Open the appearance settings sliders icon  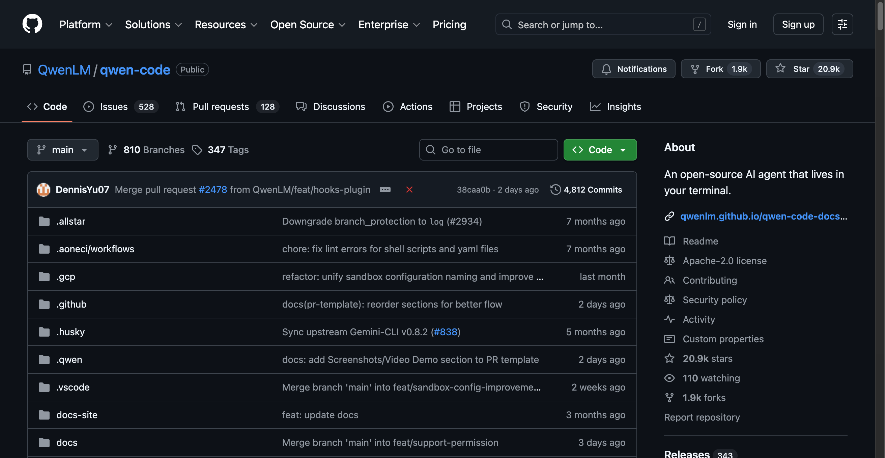point(842,24)
